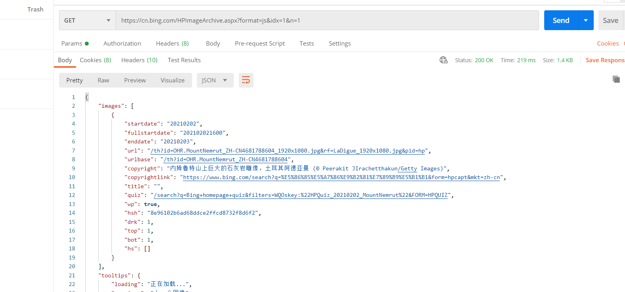The image size is (625, 292).
Task: Click the "wp" true value
Action: 151,204
